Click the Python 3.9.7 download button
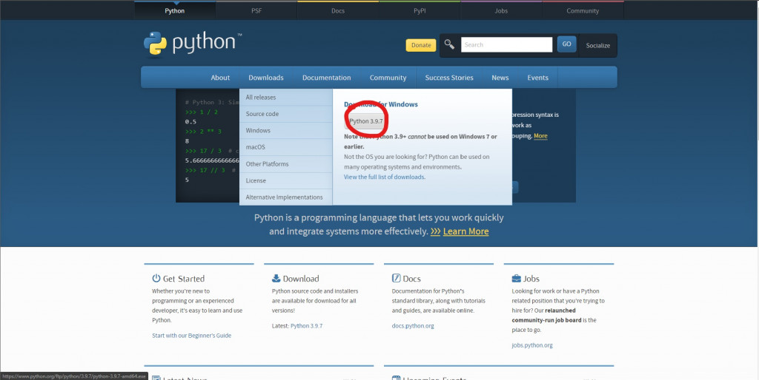The height and width of the screenshot is (380, 759). click(x=366, y=121)
